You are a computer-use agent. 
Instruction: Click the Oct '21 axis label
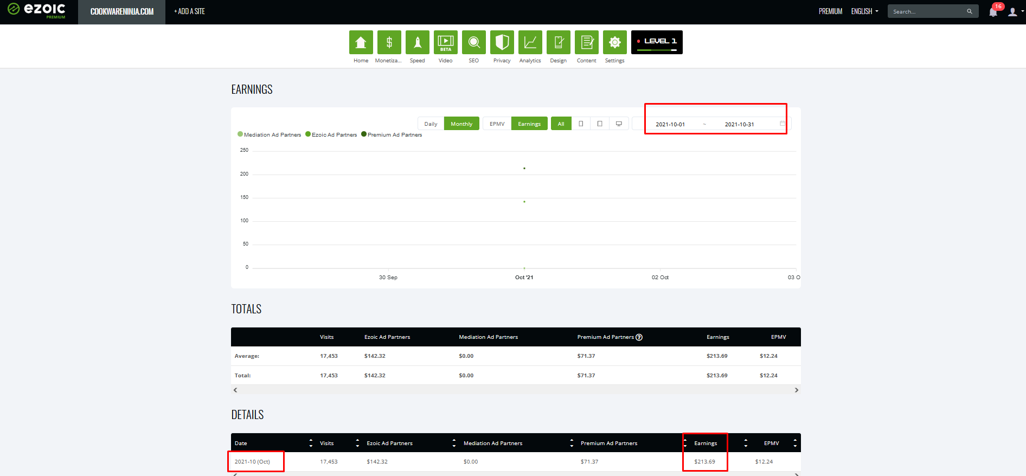(x=524, y=278)
